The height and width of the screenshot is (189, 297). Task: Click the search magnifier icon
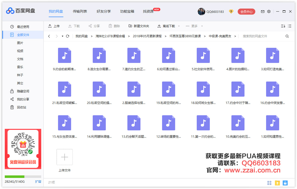point(287,36)
